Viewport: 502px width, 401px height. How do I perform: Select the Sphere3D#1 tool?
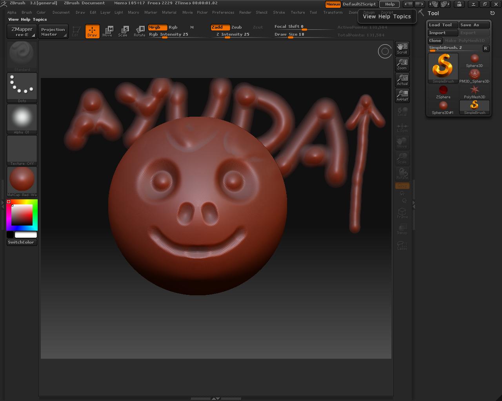pos(443,107)
